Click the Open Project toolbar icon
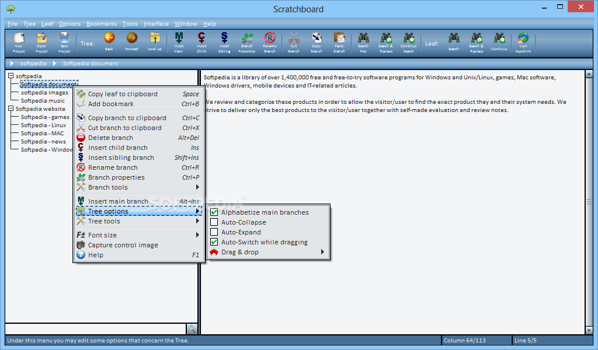 click(41, 42)
